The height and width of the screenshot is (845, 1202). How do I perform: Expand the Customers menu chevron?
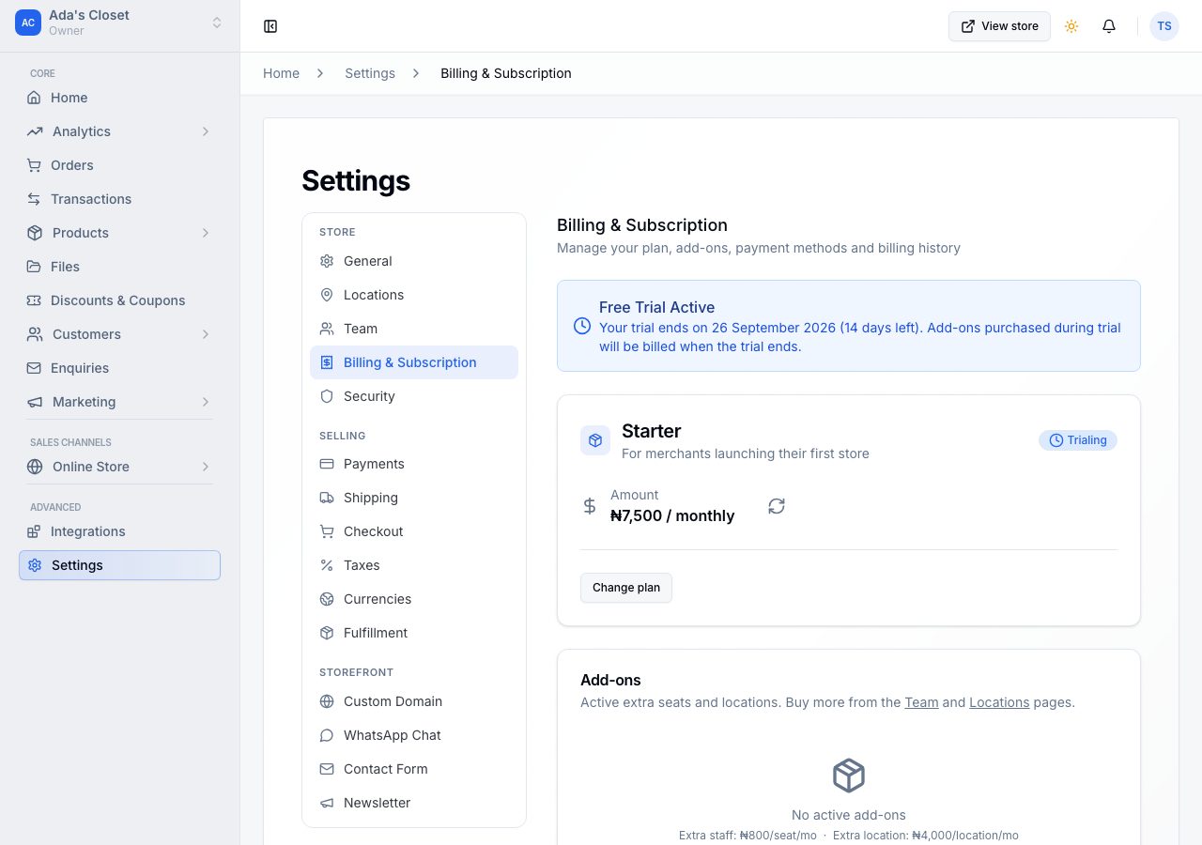tap(205, 334)
